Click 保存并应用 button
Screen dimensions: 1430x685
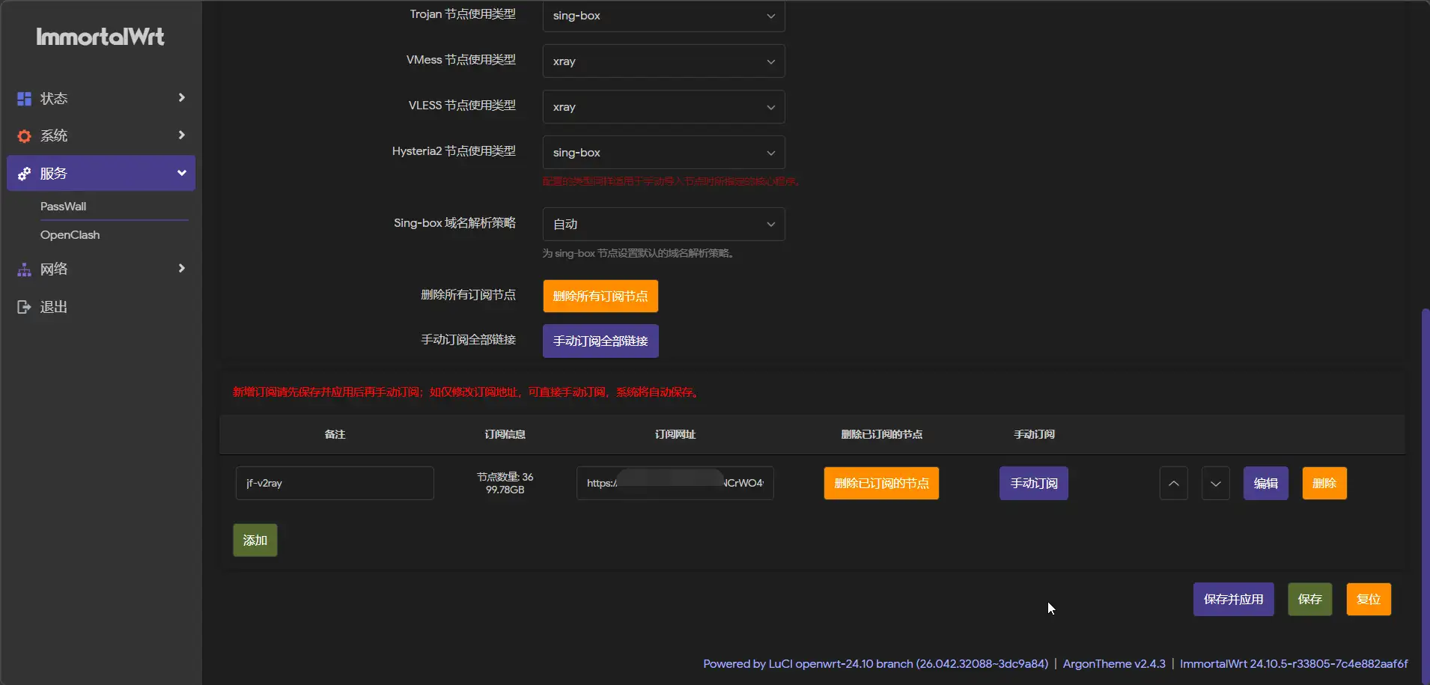tap(1233, 600)
